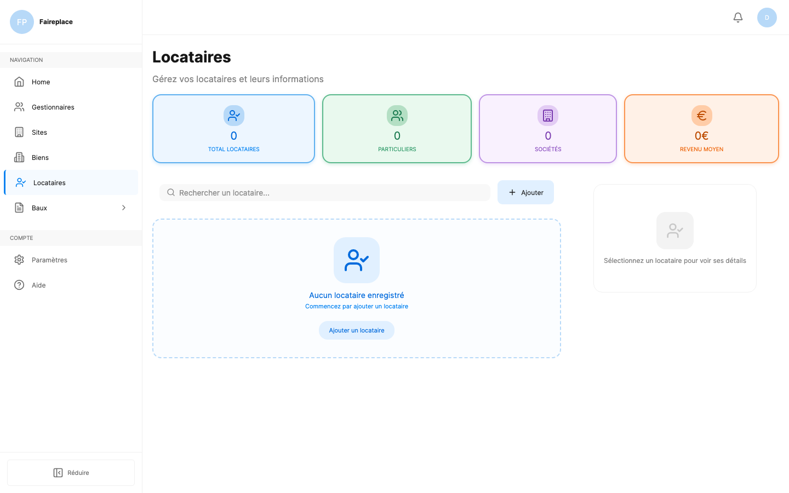Go to the Home navigation entry
Viewport: 789px width, 493px height.
(39, 82)
